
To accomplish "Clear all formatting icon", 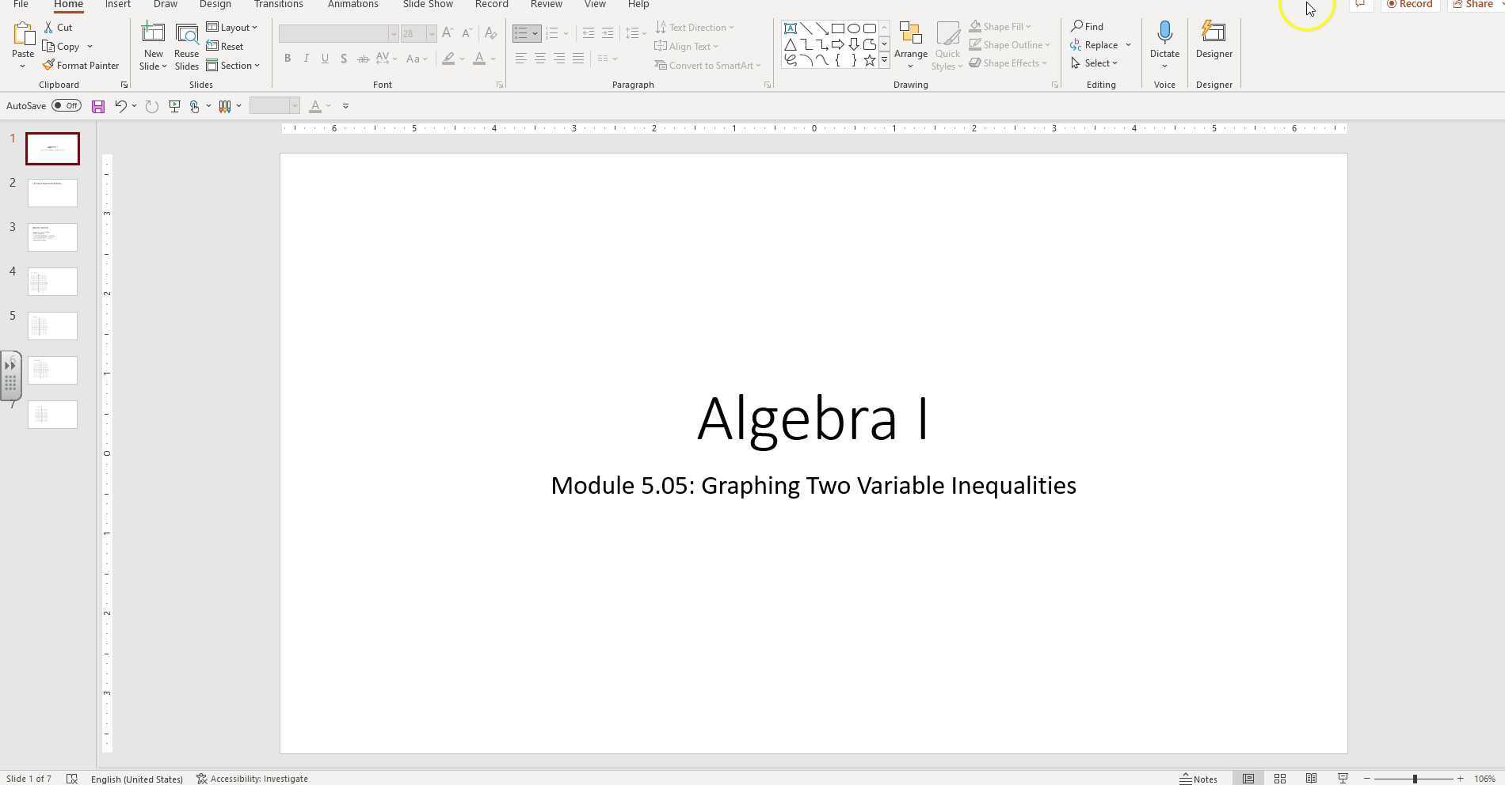I will pyautogui.click(x=490, y=33).
